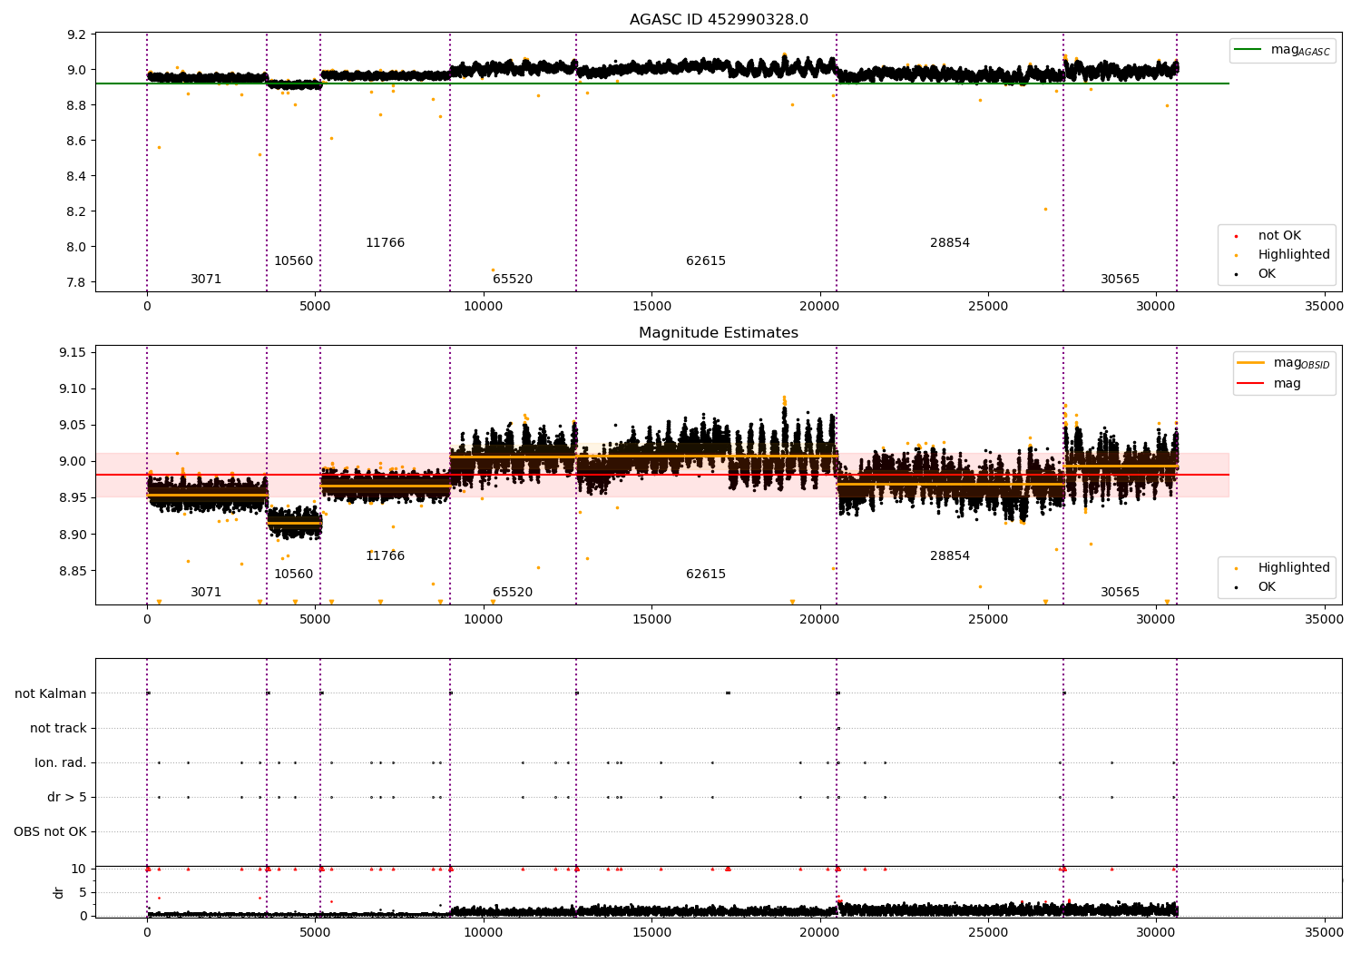Click OBSID label 65520 in the middle plot
Image resolution: width=1361 pixels, height=953 pixels.
pos(513,593)
